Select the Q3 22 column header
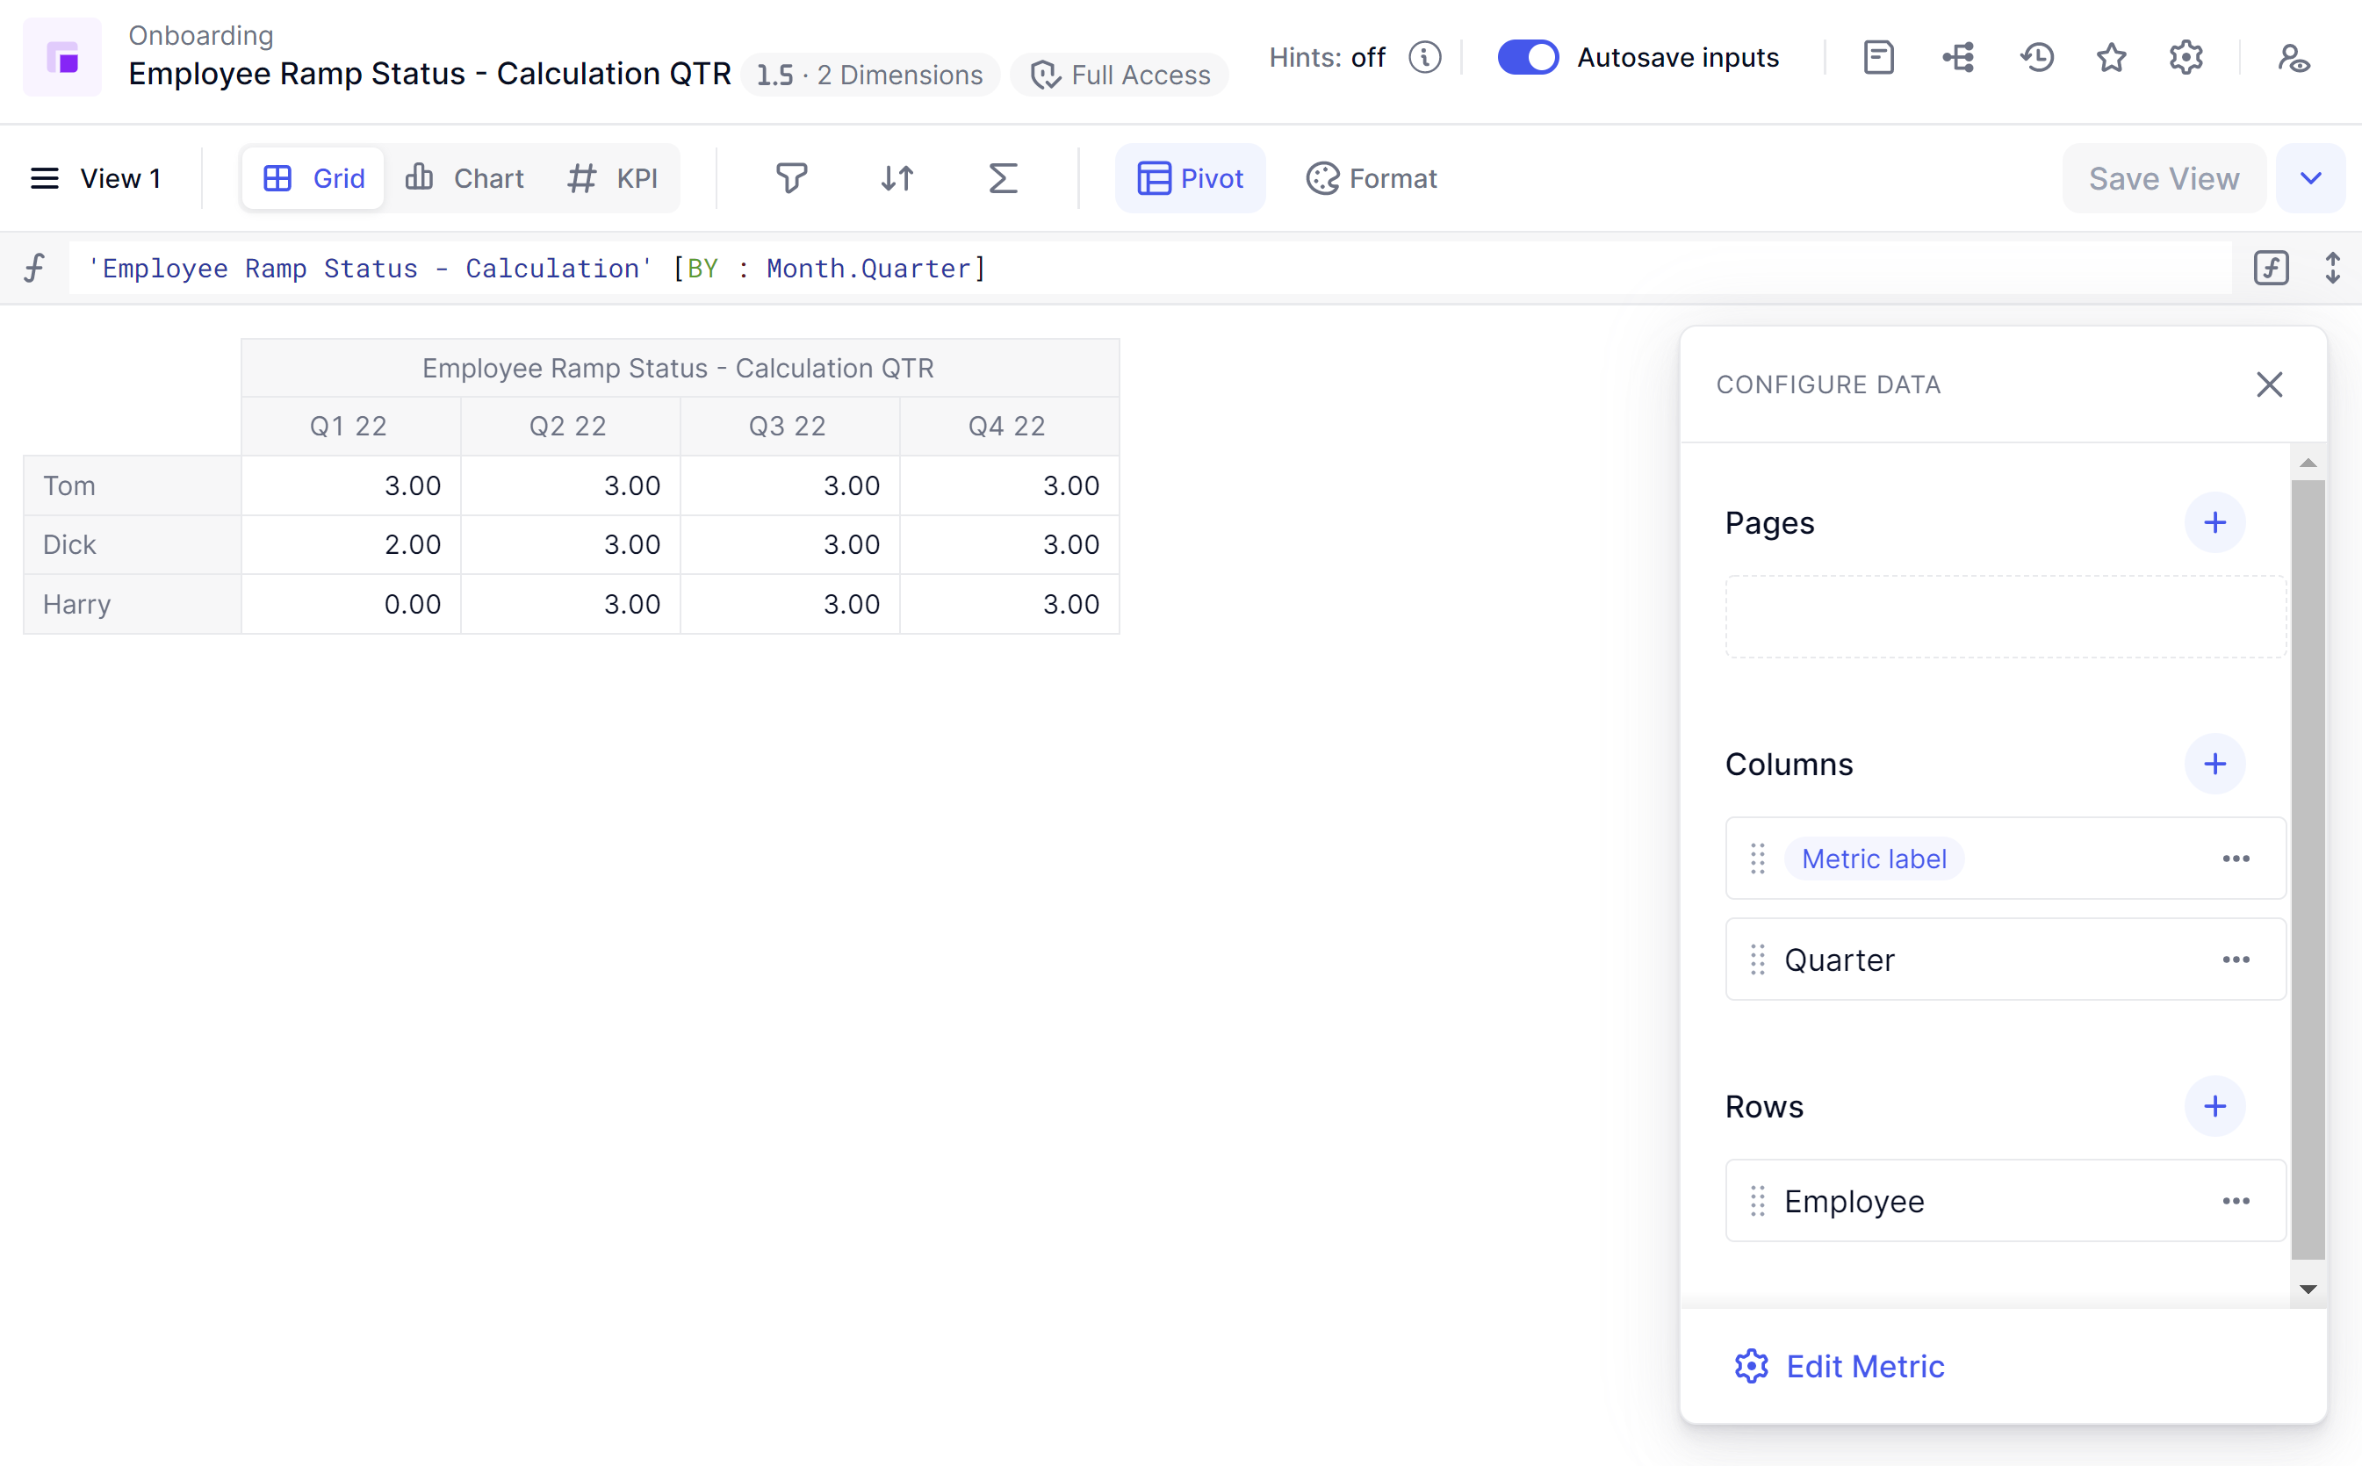The height and width of the screenshot is (1466, 2362). tap(789, 426)
